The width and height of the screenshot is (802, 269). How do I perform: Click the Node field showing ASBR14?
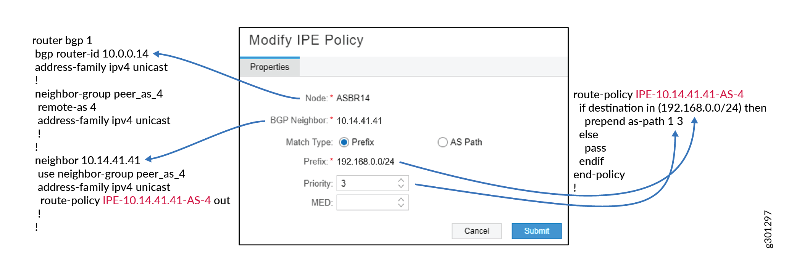tap(353, 98)
